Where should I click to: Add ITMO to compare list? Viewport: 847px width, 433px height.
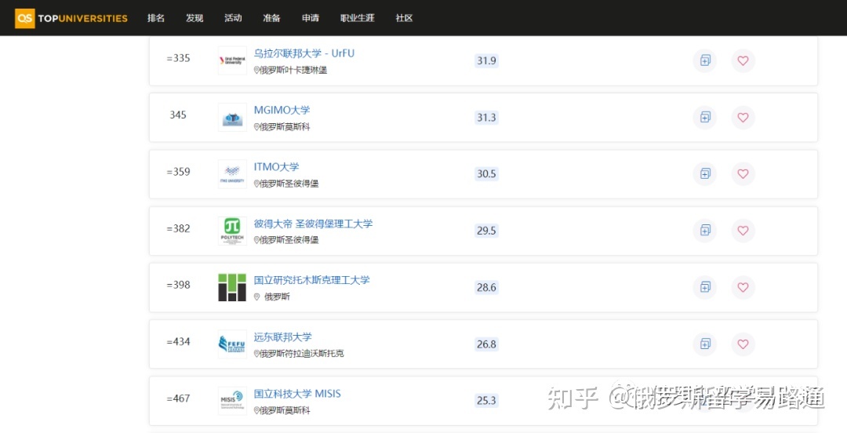pos(705,173)
